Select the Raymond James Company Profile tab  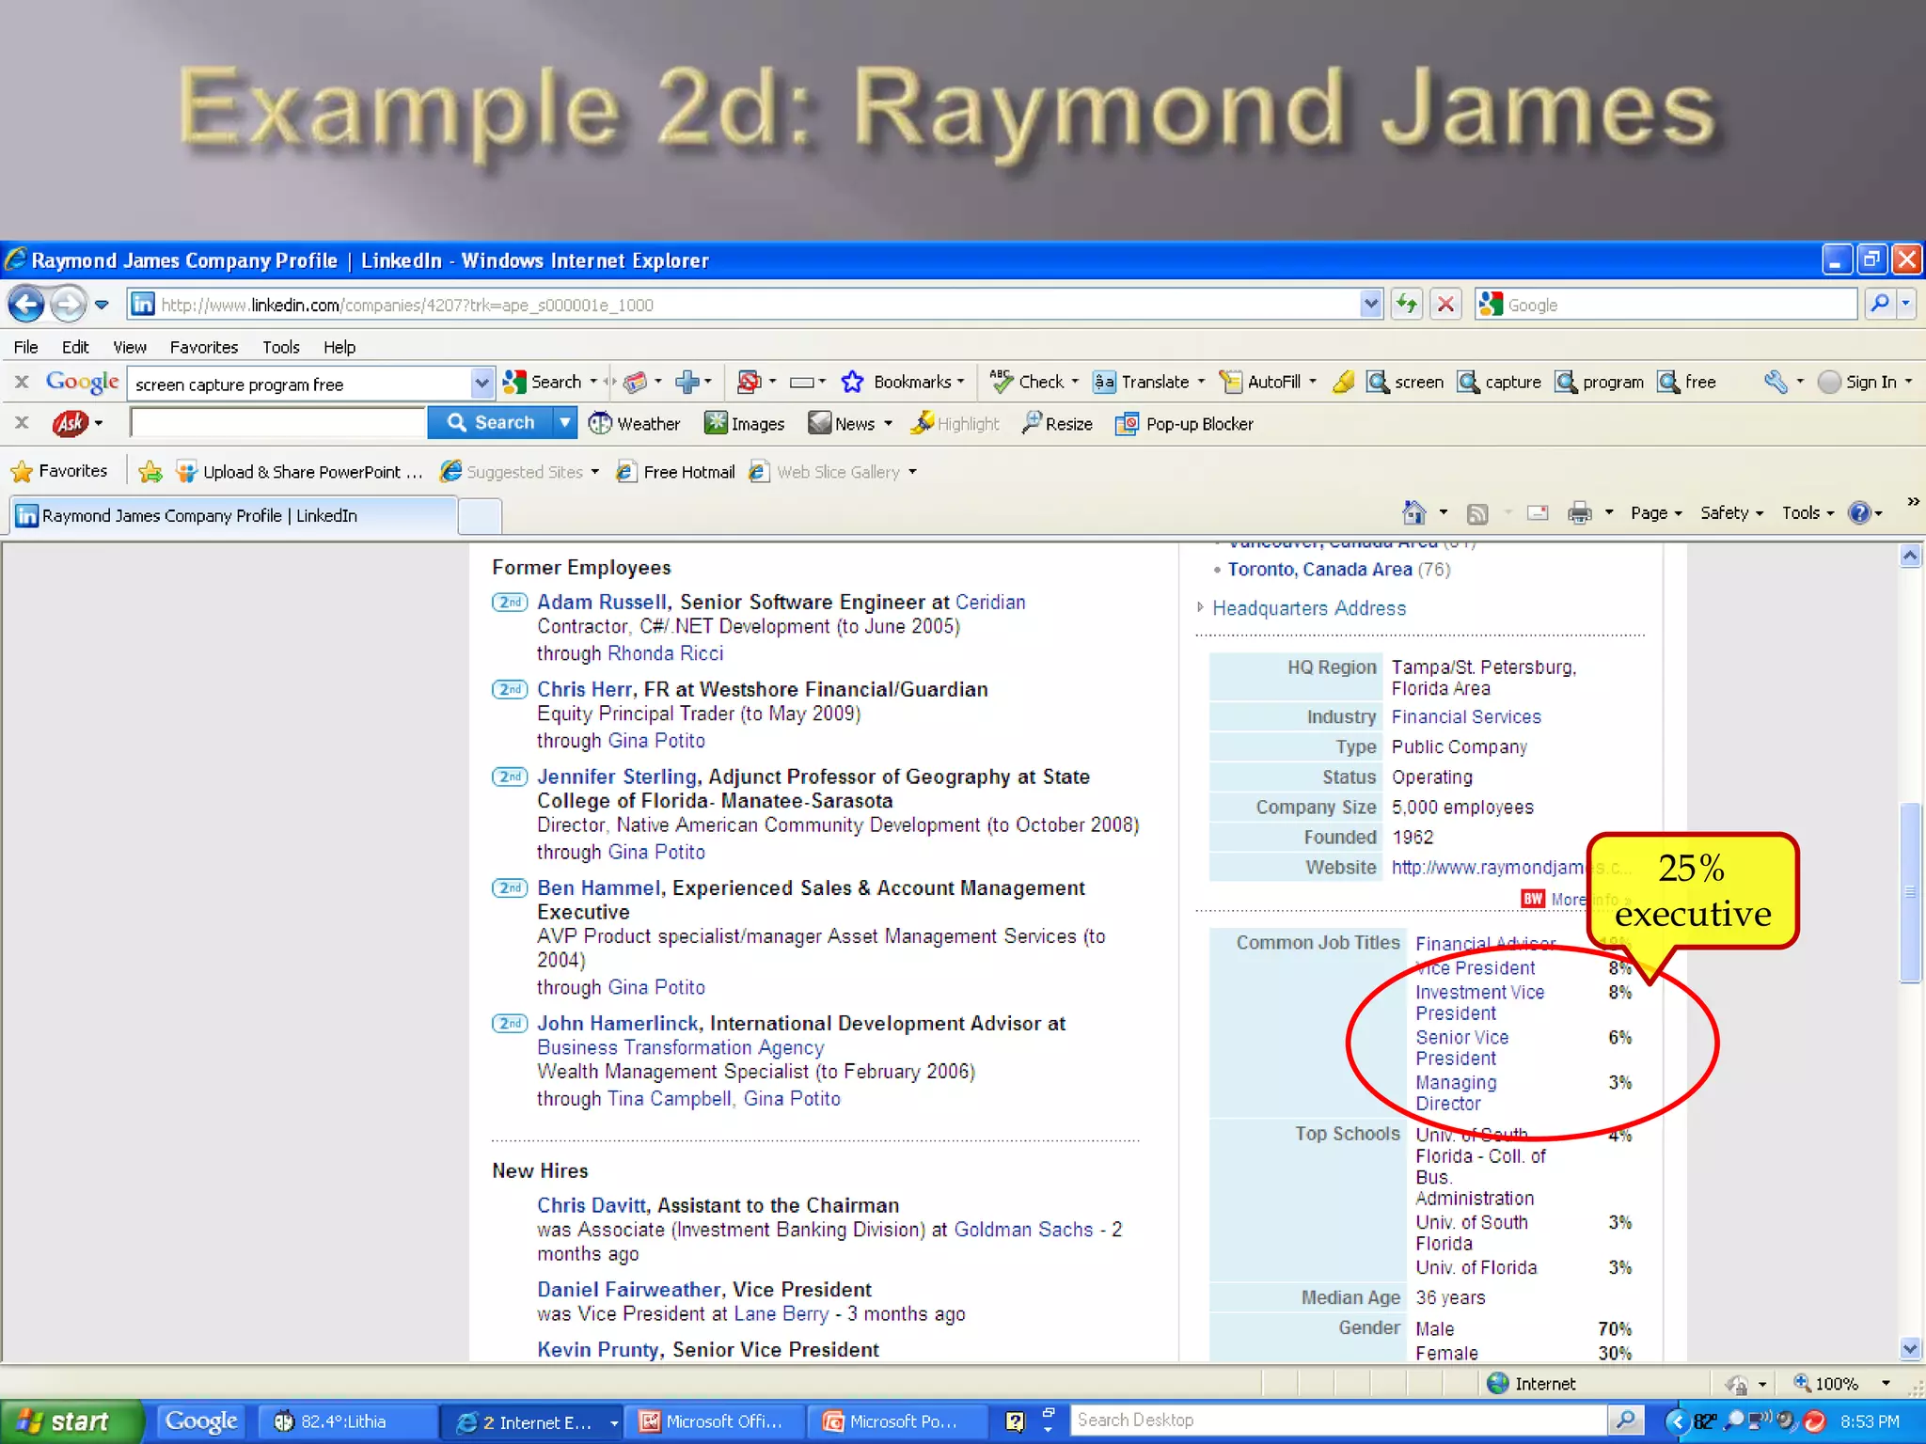tap(233, 515)
